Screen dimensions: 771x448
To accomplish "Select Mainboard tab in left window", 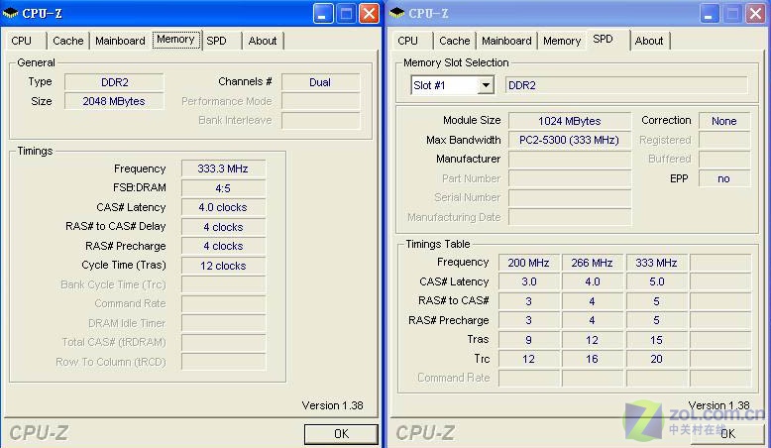I will click(120, 41).
